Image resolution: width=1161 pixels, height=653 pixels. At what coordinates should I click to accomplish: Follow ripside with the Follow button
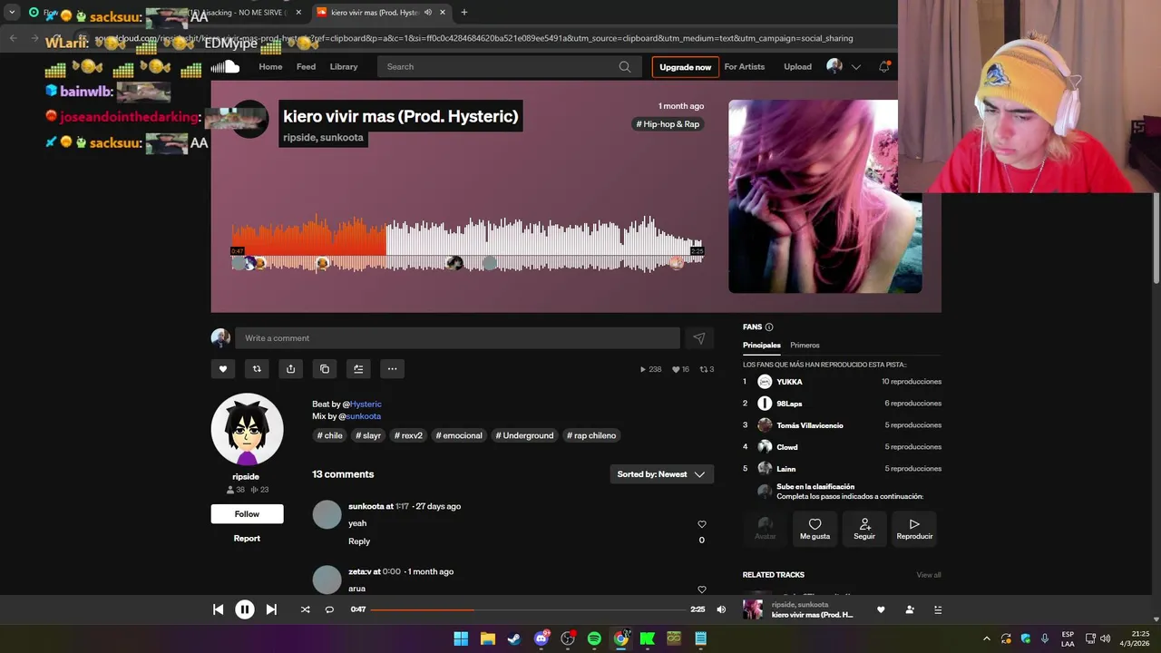coord(247,514)
